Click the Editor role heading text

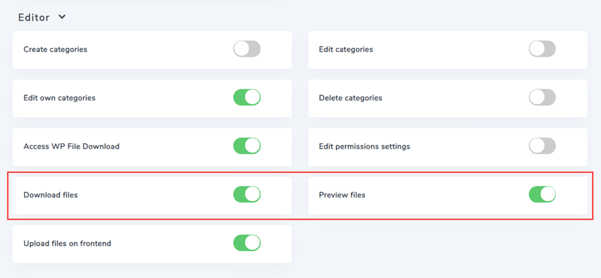[x=34, y=18]
